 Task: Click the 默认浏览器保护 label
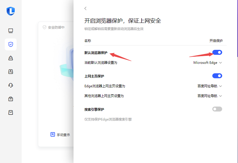(96, 53)
